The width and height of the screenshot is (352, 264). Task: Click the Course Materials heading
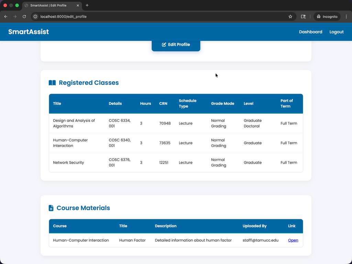tap(83, 208)
